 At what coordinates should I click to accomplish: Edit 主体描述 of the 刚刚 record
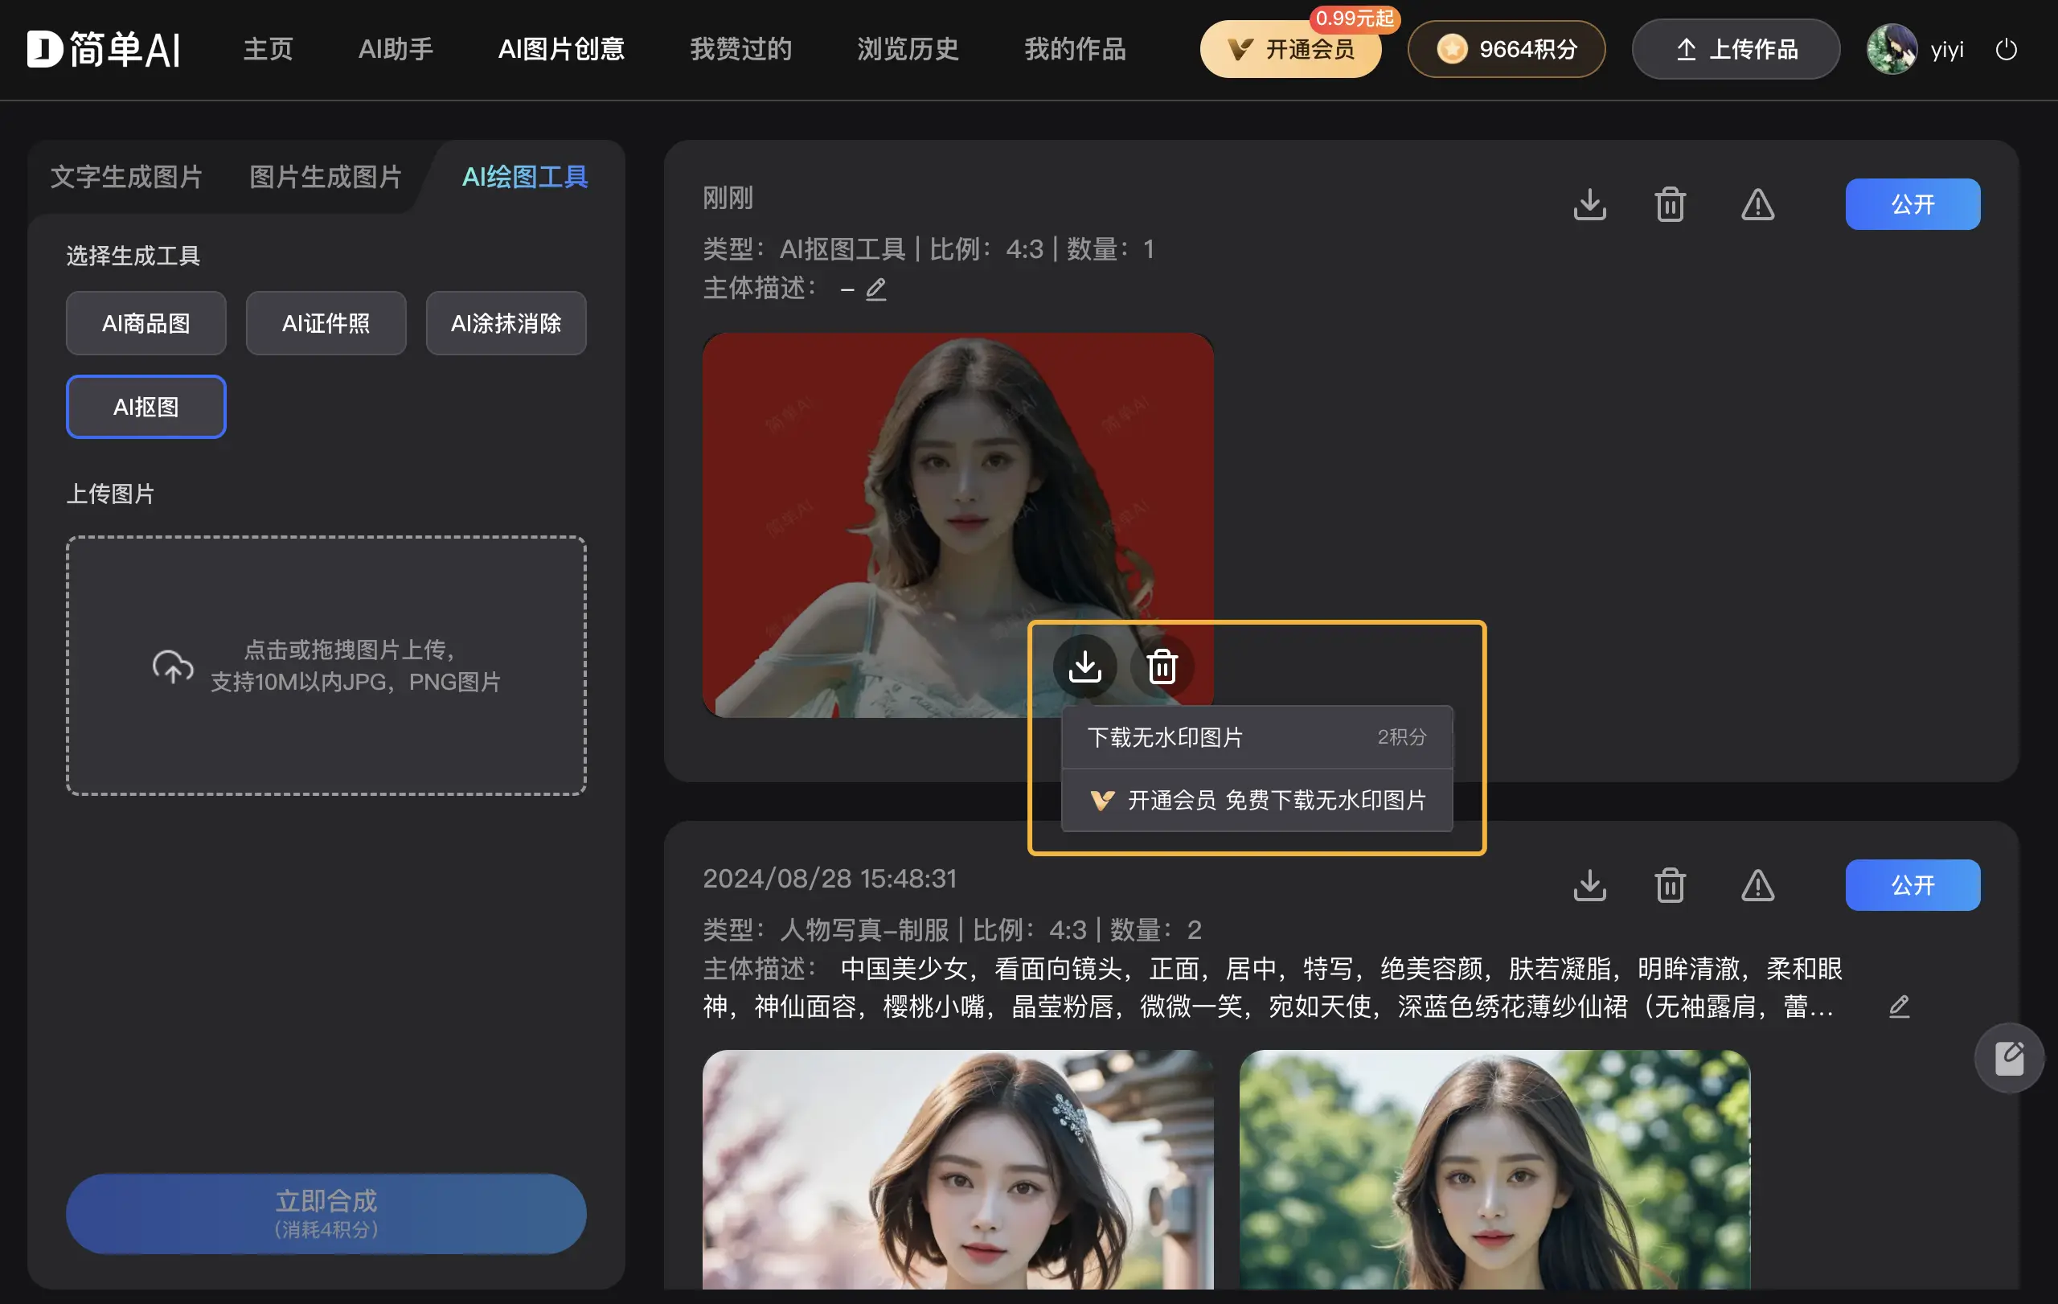click(876, 289)
